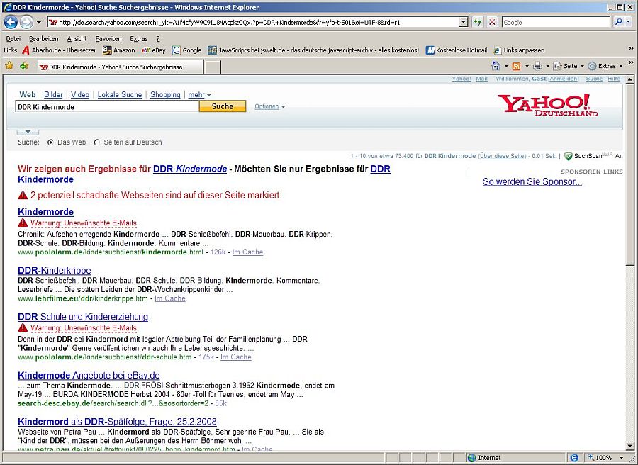Image resolution: width=638 pixels, height=465 pixels.
Task: Click the Add to Favorites star-plus icon
Action: click(x=24, y=65)
